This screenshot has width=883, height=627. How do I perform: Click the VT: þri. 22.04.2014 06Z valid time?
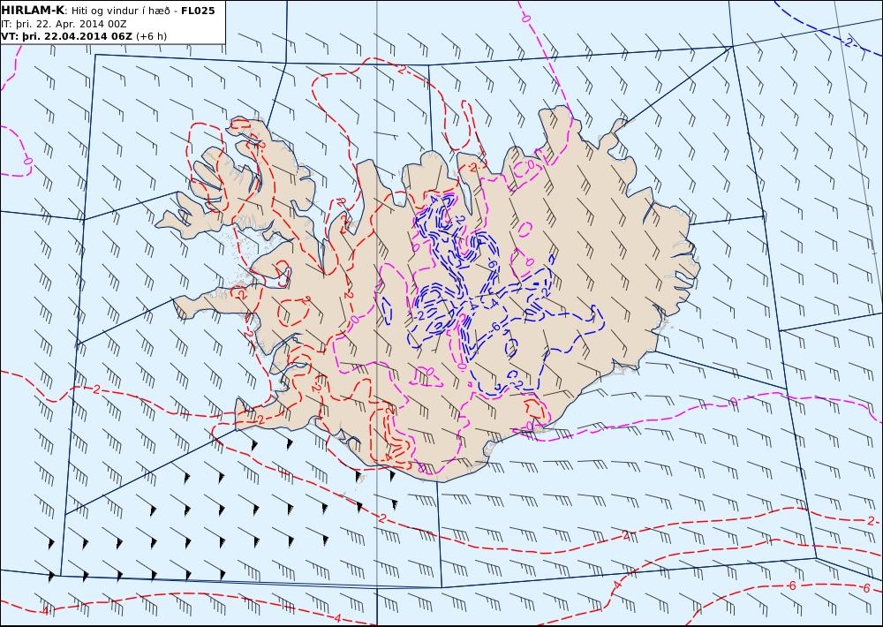pyautogui.click(x=67, y=36)
